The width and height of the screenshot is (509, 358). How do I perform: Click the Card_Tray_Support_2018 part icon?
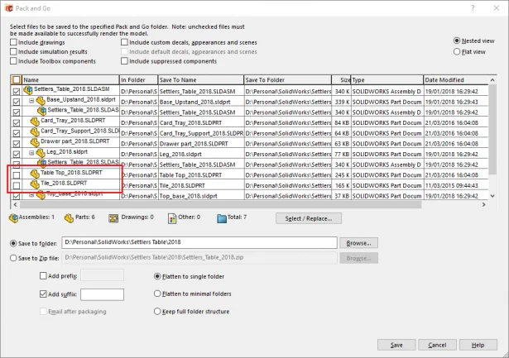(x=35, y=131)
